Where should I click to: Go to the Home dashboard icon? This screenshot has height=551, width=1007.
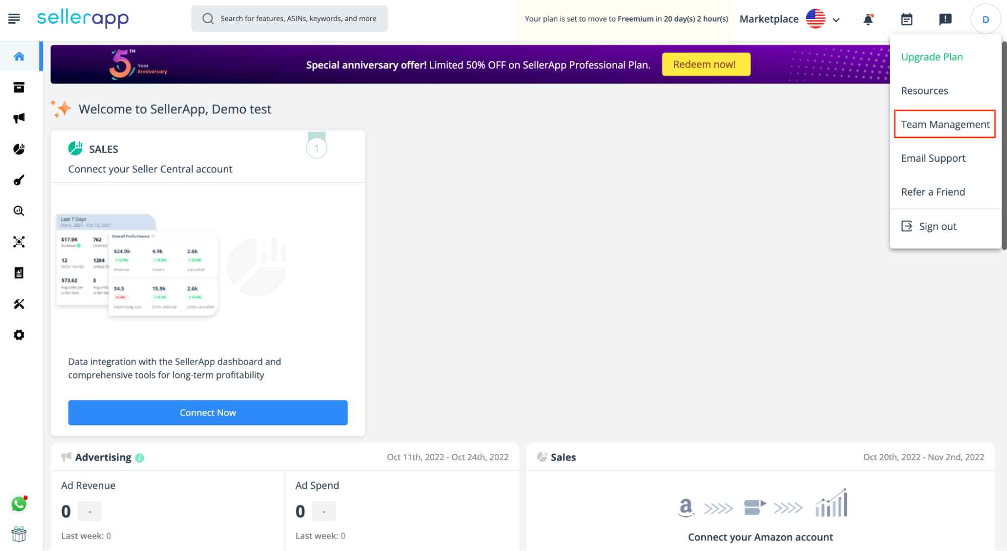point(19,56)
